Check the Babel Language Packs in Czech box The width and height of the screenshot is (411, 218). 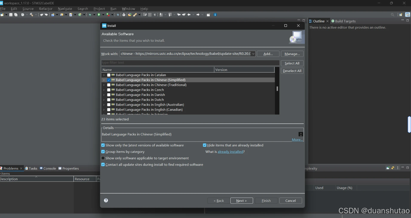(109, 90)
